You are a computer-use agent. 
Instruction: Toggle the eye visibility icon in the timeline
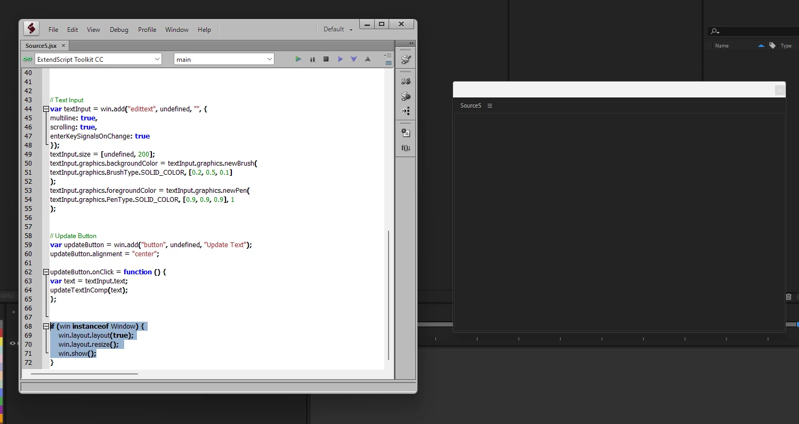point(12,344)
